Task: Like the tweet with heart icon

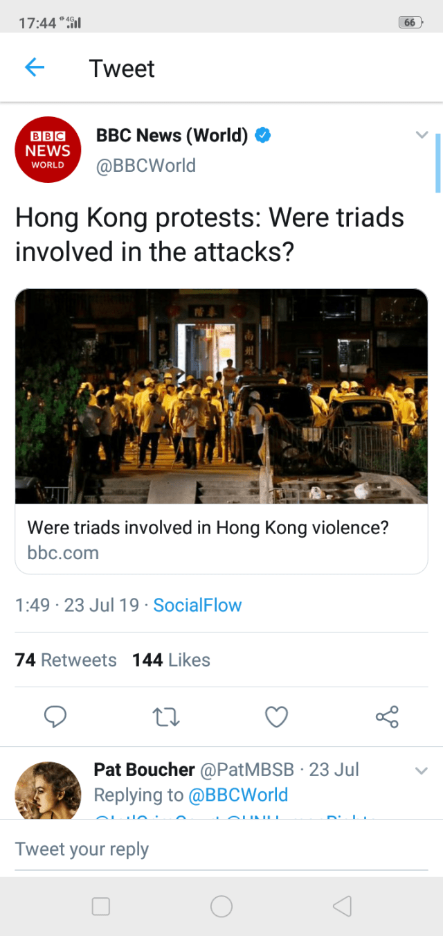Action: pyautogui.click(x=276, y=717)
